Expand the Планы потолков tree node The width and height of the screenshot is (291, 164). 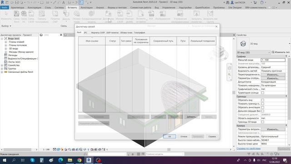[x=5, y=45]
